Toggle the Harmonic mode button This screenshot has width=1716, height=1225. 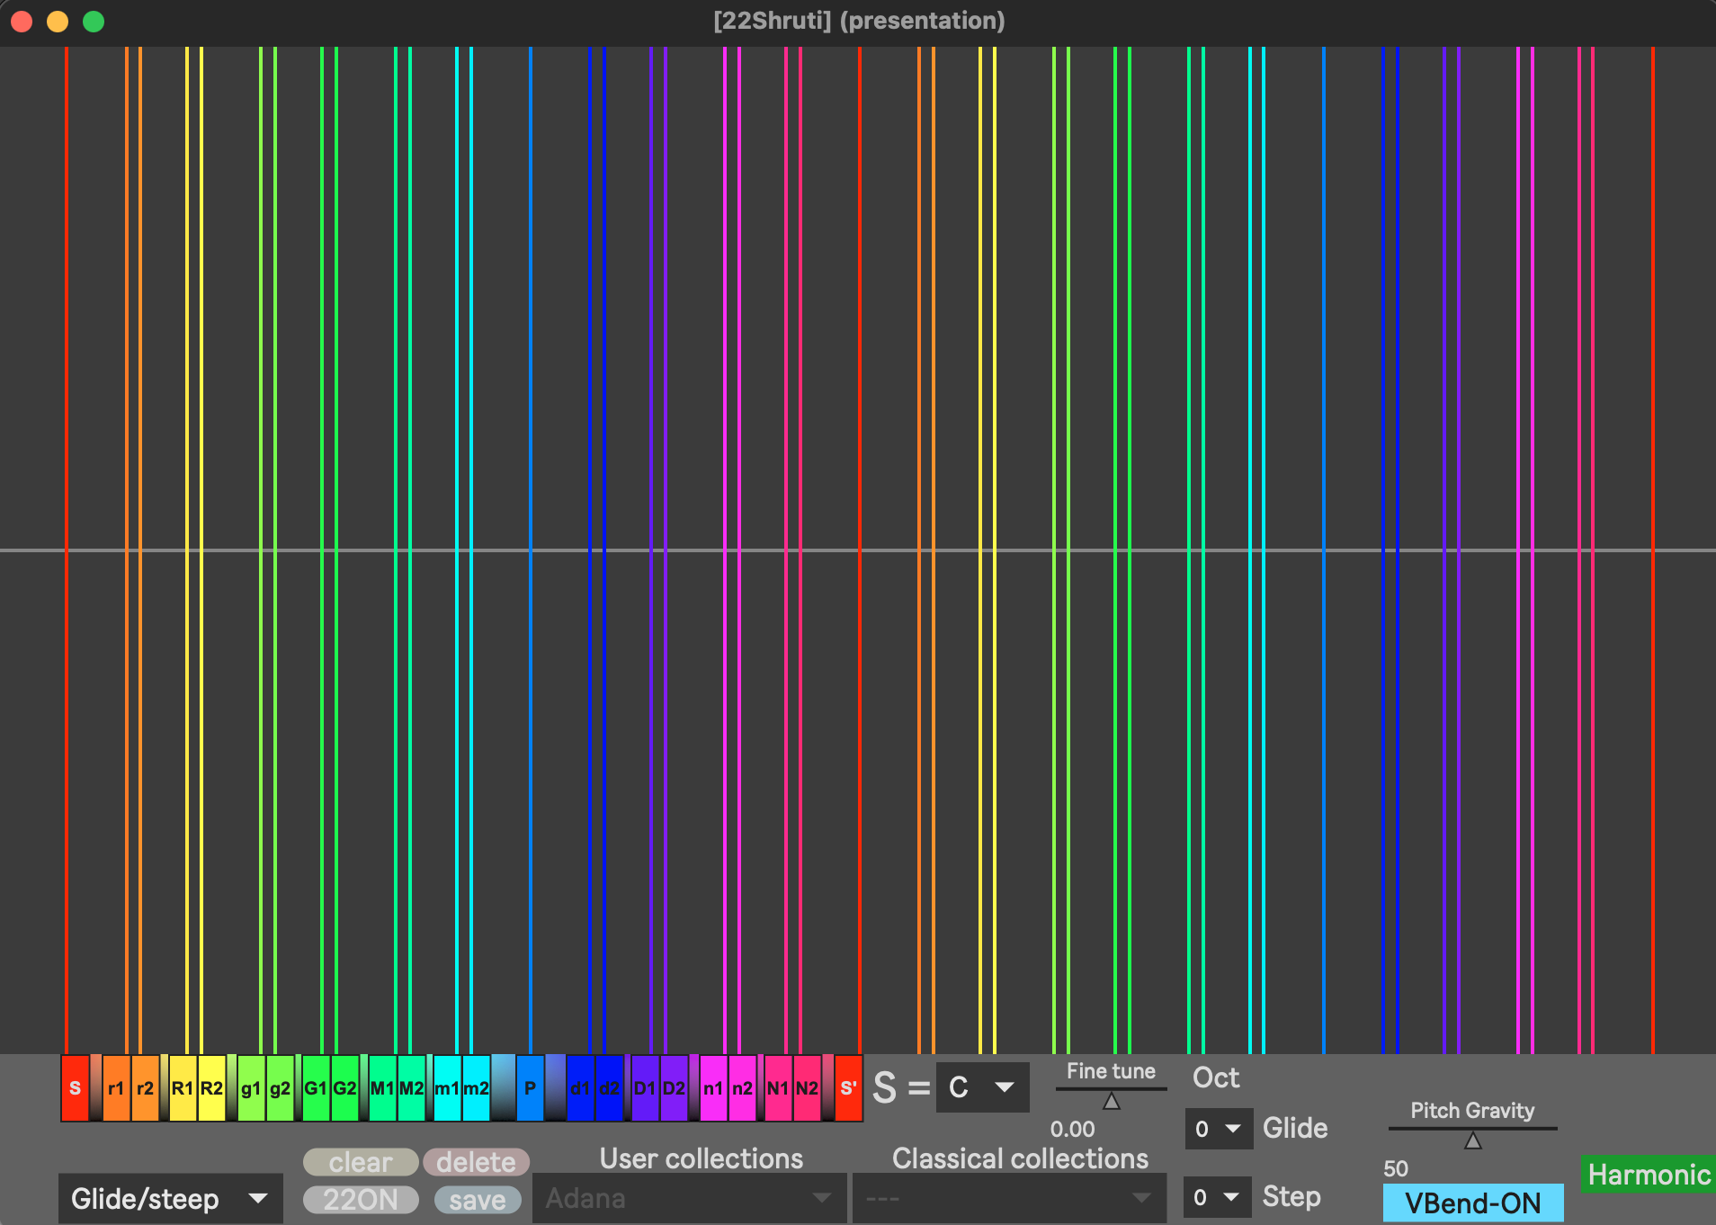pos(1648,1175)
